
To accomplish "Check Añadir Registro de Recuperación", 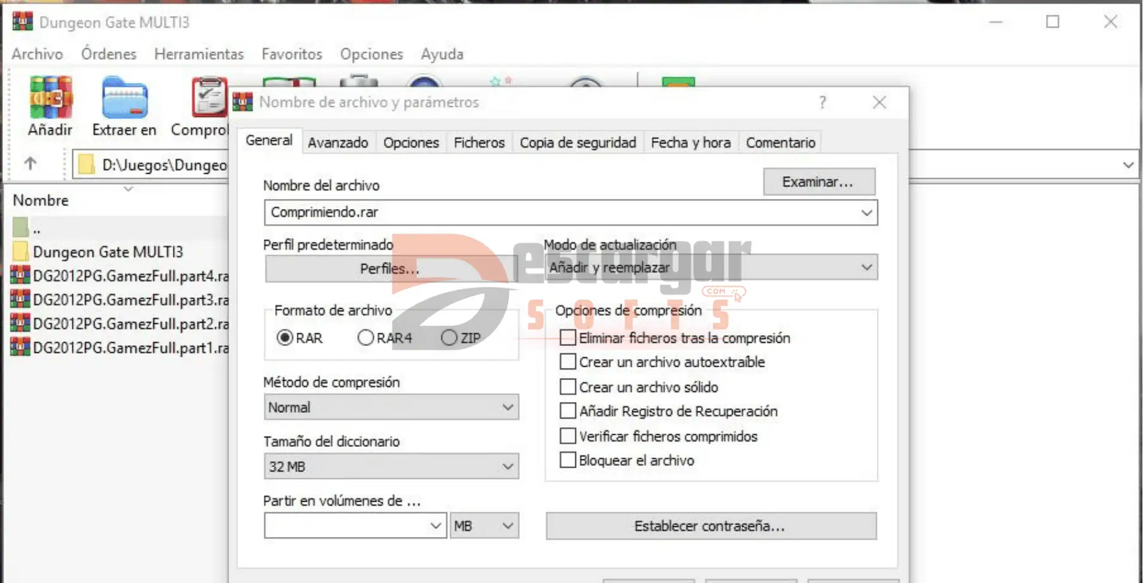I will pyautogui.click(x=568, y=411).
